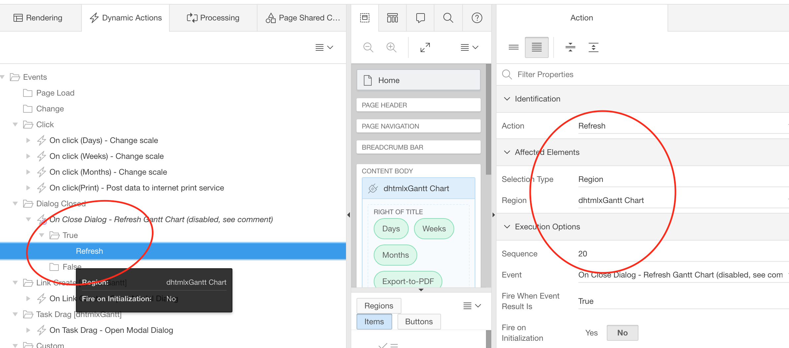Click the Months scale button
Viewport: 789px width, 348px height.
click(x=395, y=255)
